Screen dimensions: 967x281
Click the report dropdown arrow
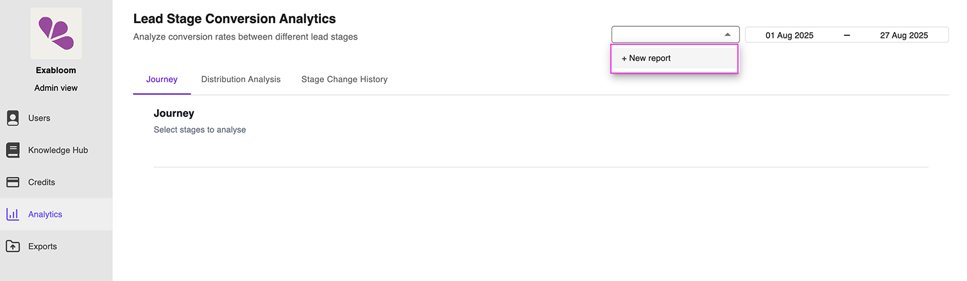(727, 35)
